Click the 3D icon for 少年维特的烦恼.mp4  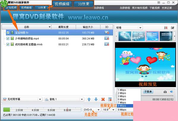[x=107, y=38]
